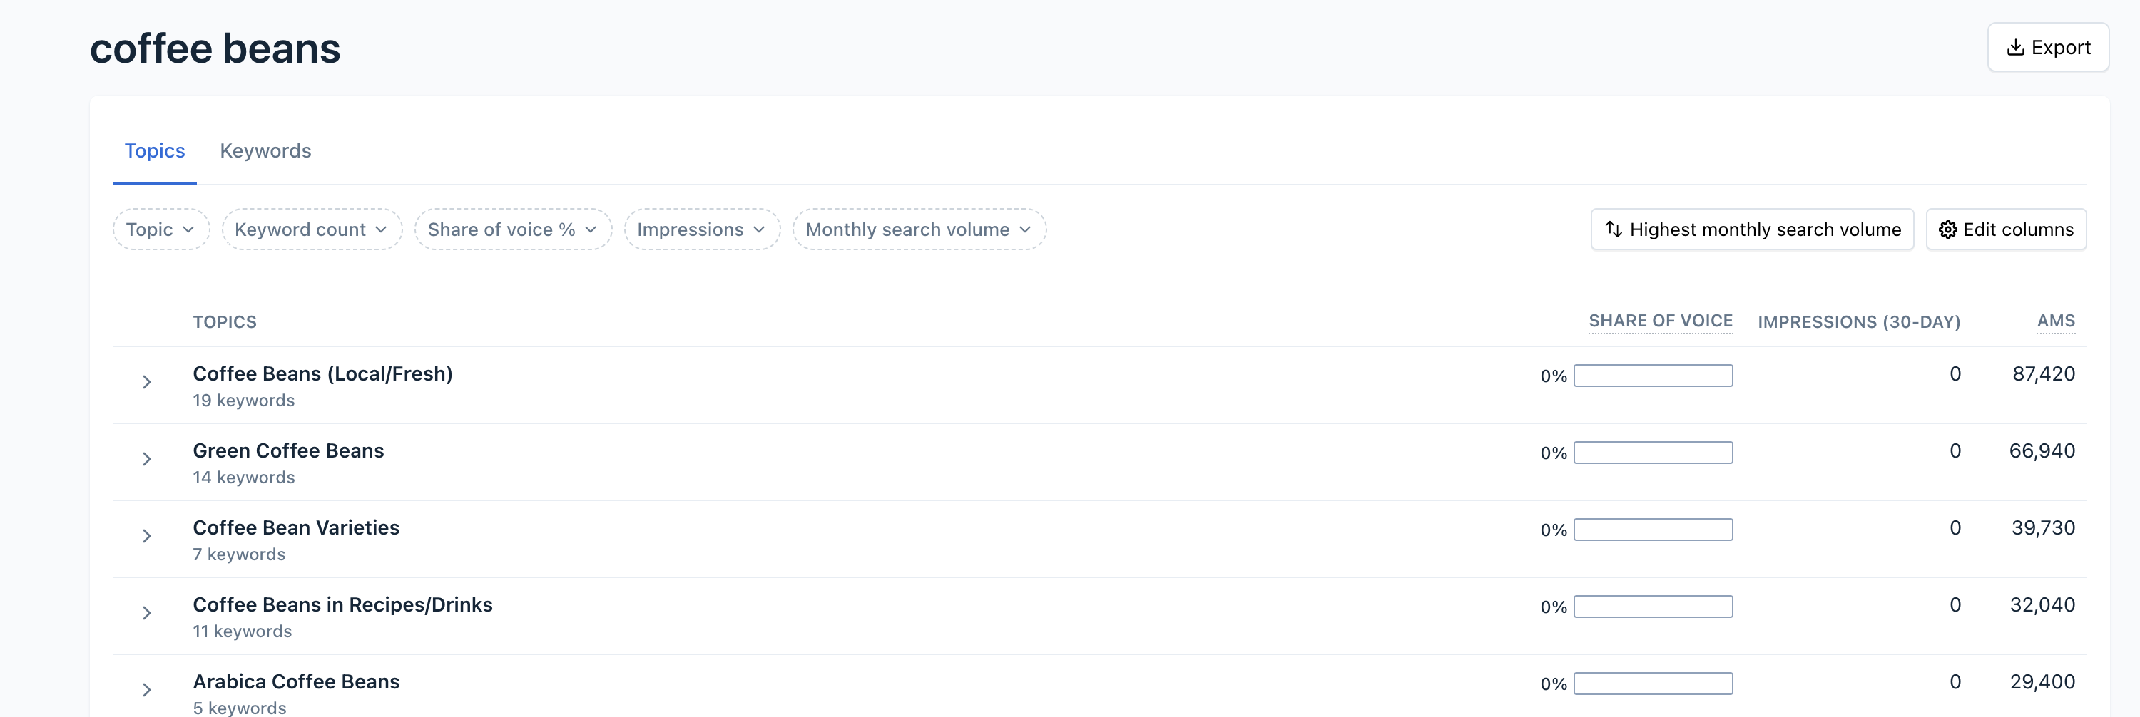Click the Share of Voice column header

pyautogui.click(x=1660, y=321)
